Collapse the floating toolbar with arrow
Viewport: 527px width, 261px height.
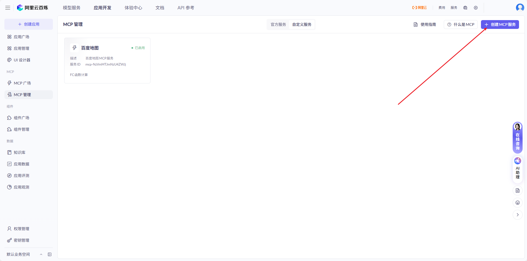(518, 214)
